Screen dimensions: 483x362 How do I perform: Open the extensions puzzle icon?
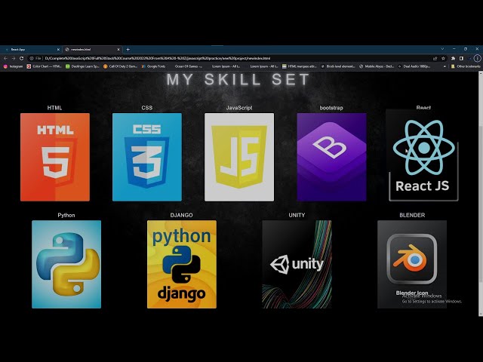(453, 58)
